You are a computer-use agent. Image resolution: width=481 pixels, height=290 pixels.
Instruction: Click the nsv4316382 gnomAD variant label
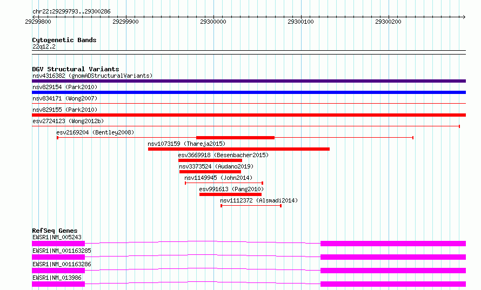(x=92, y=76)
